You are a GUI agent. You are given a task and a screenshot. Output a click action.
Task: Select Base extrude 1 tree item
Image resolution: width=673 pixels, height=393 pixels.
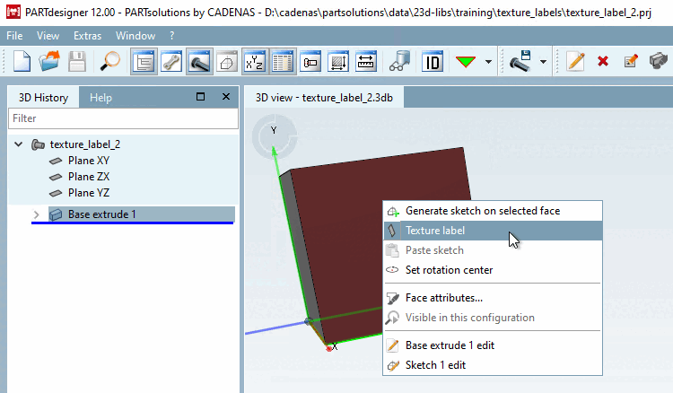tap(142, 214)
